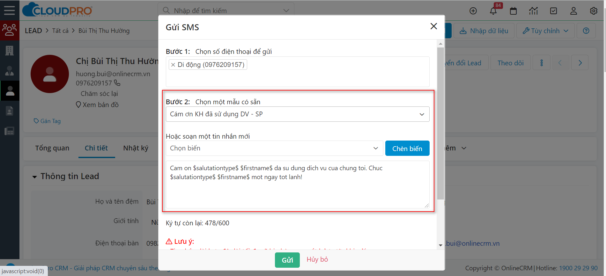606x276 pixels.
Task: Open the company building sidebar icon
Action: 10,50
